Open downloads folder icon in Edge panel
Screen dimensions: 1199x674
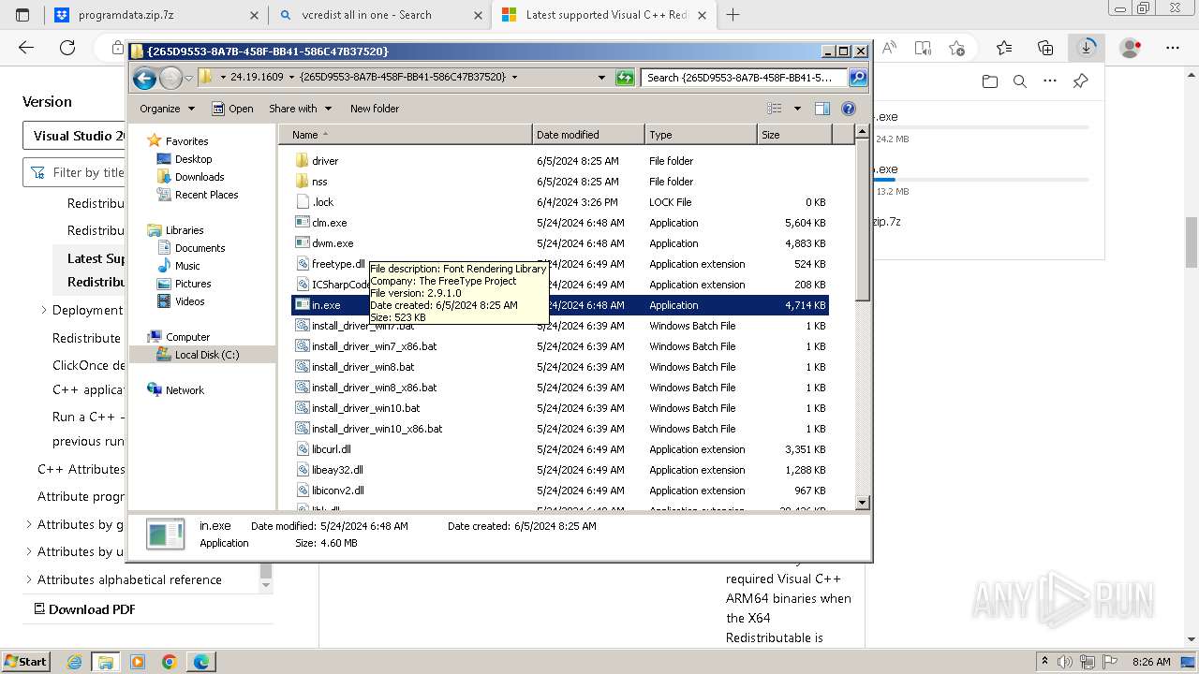990,81
